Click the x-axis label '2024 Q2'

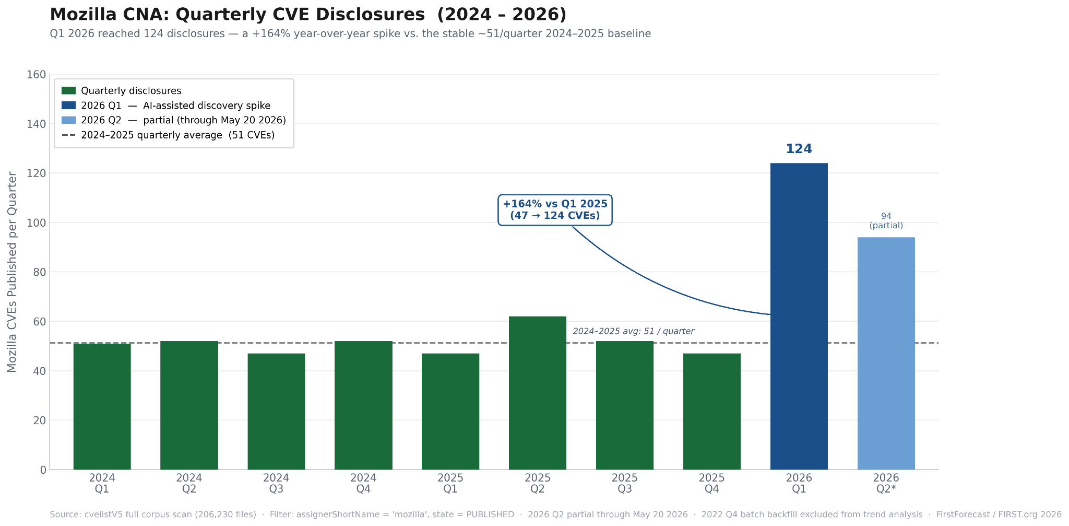189,483
